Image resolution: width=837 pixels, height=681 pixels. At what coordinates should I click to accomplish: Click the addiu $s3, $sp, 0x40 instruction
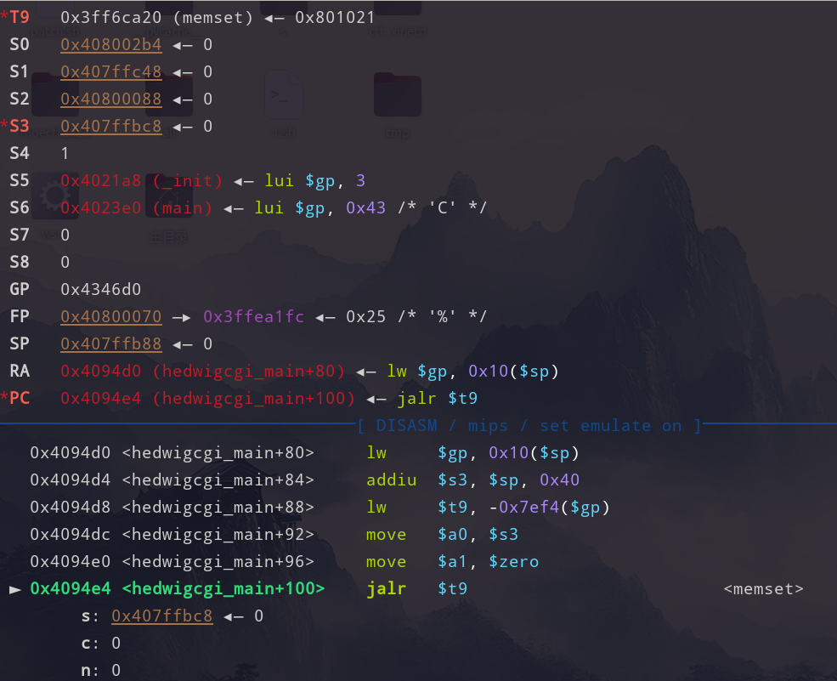click(x=472, y=480)
